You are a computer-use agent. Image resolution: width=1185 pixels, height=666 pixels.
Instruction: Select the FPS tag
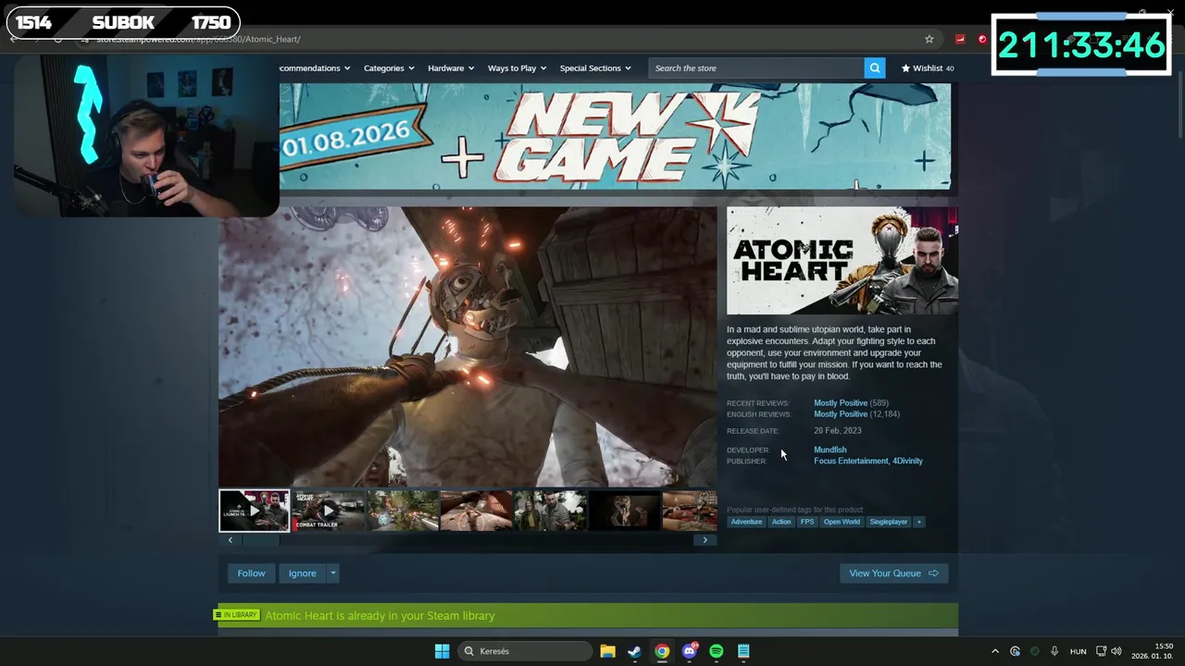click(807, 522)
